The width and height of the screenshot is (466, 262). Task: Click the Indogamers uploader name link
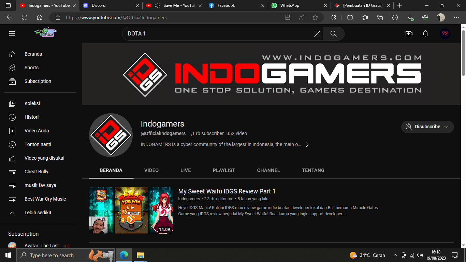189,199
